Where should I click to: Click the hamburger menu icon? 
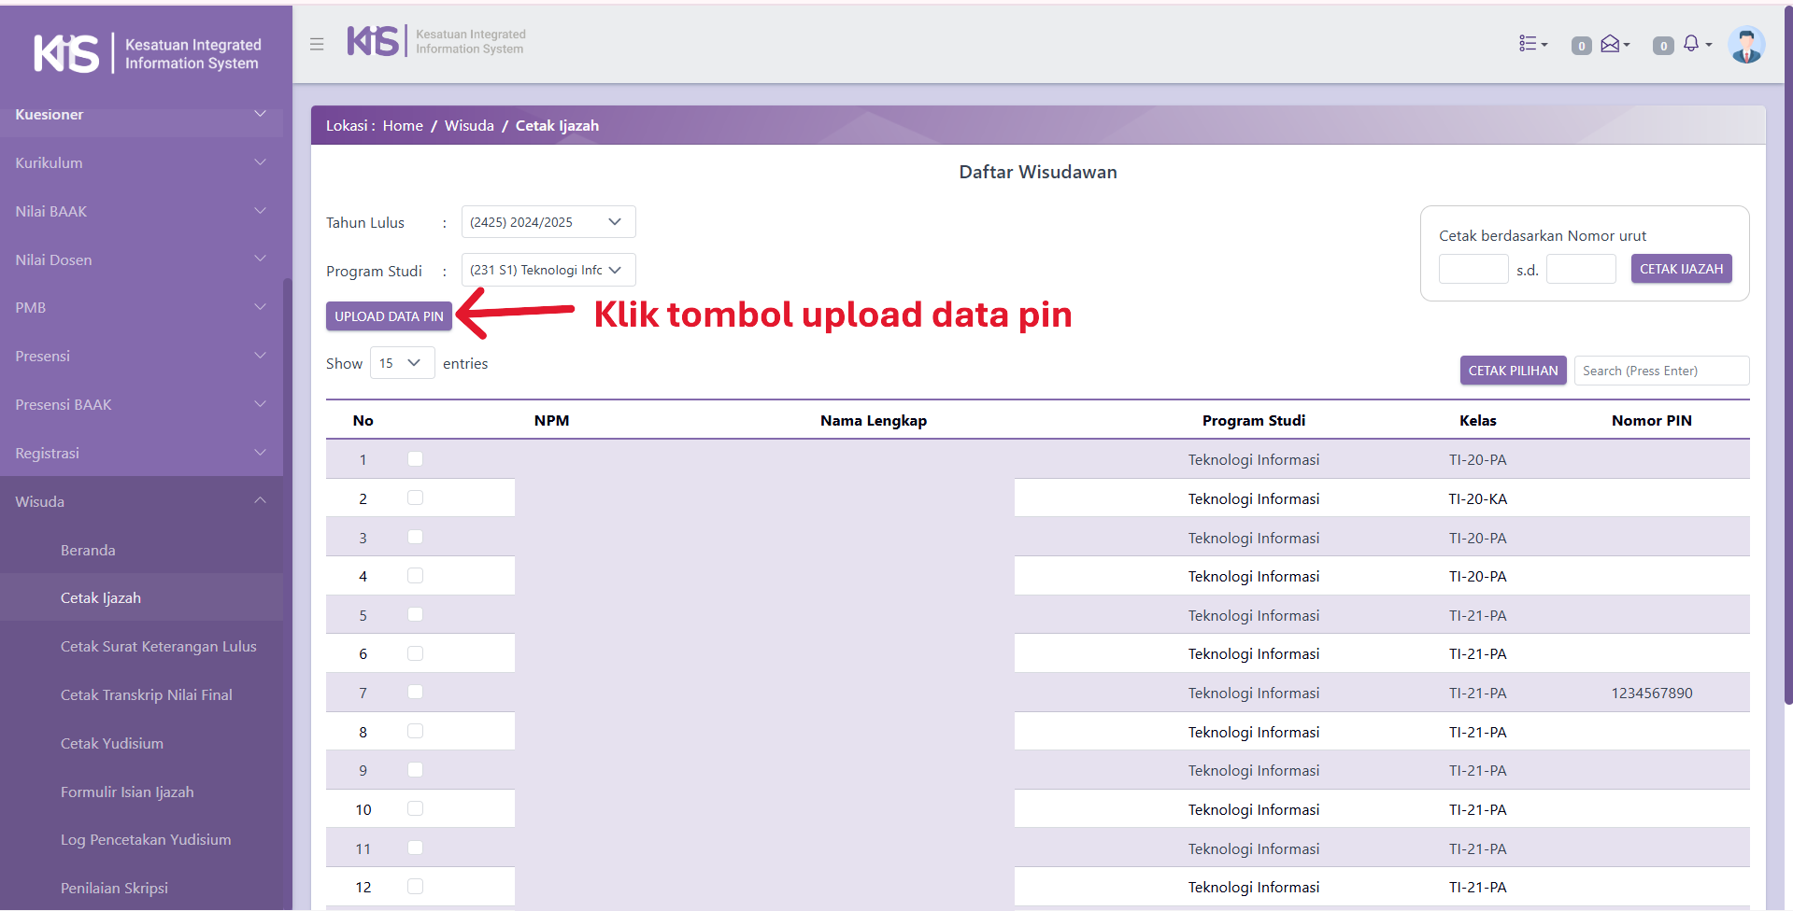[x=317, y=44]
